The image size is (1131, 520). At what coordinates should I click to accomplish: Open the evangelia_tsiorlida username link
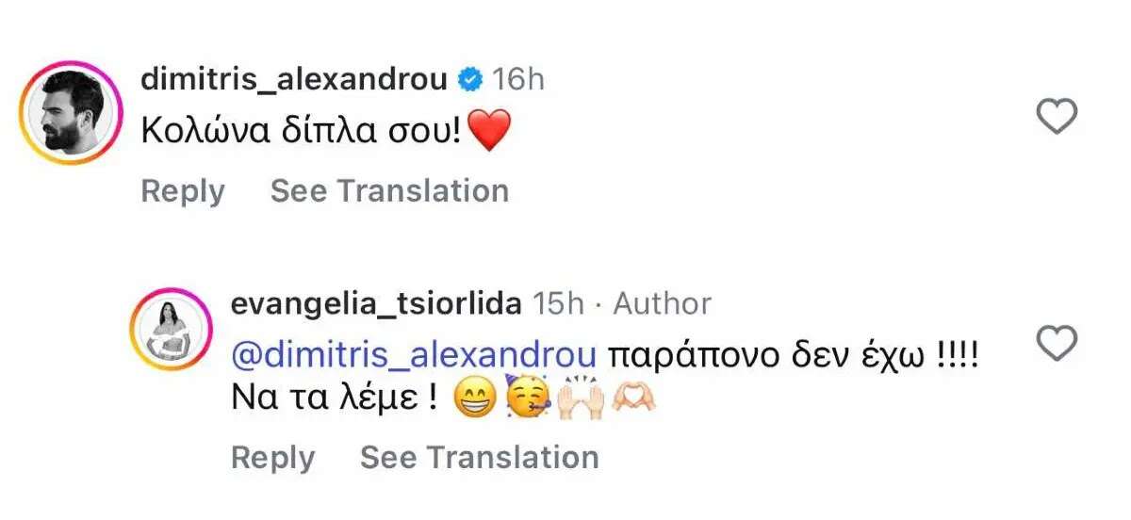[376, 304]
